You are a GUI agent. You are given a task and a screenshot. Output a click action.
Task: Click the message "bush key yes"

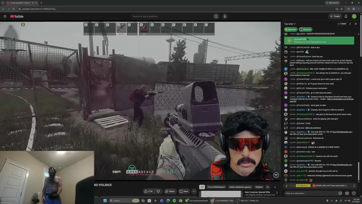tap(317, 57)
